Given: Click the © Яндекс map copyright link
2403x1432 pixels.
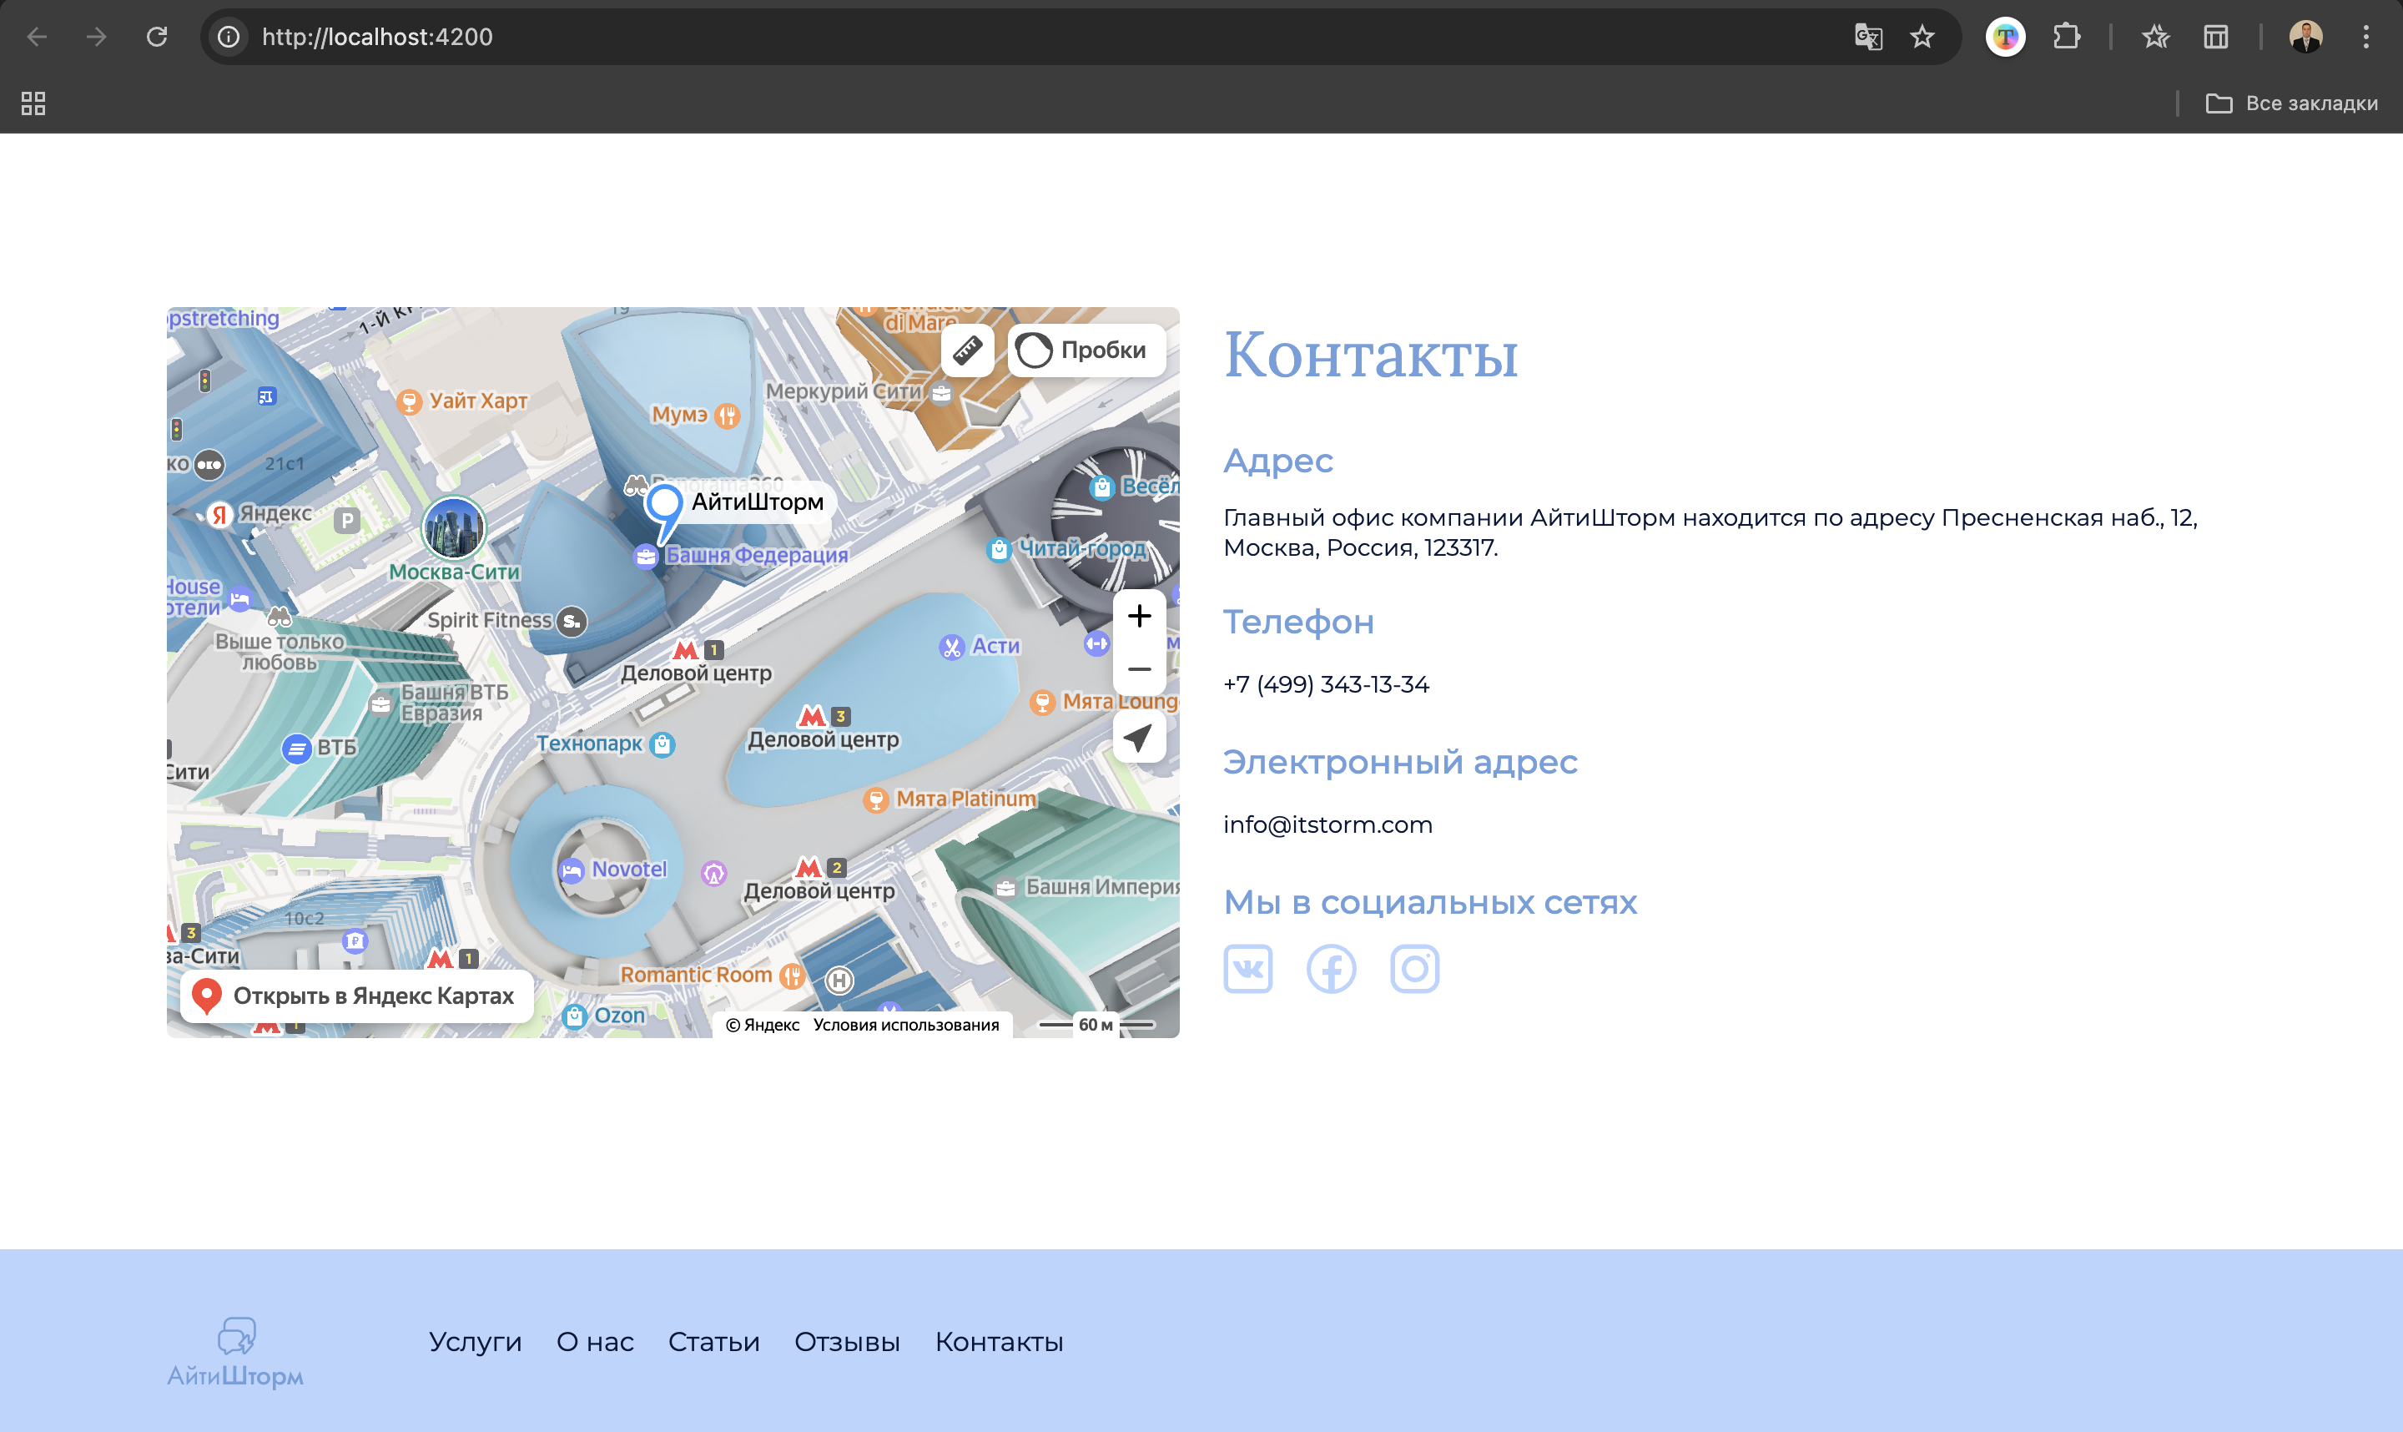Looking at the screenshot, I should coord(763,1025).
